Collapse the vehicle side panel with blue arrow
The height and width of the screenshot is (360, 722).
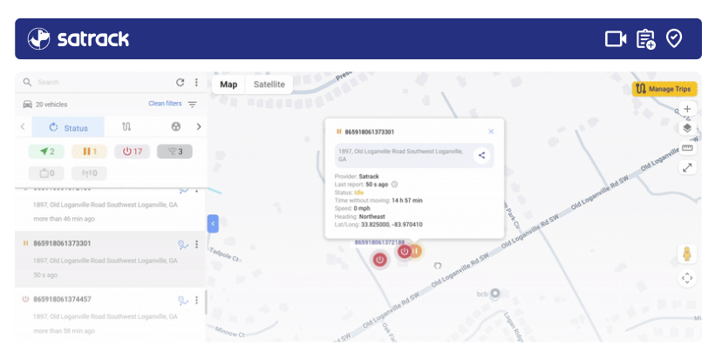point(212,224)
